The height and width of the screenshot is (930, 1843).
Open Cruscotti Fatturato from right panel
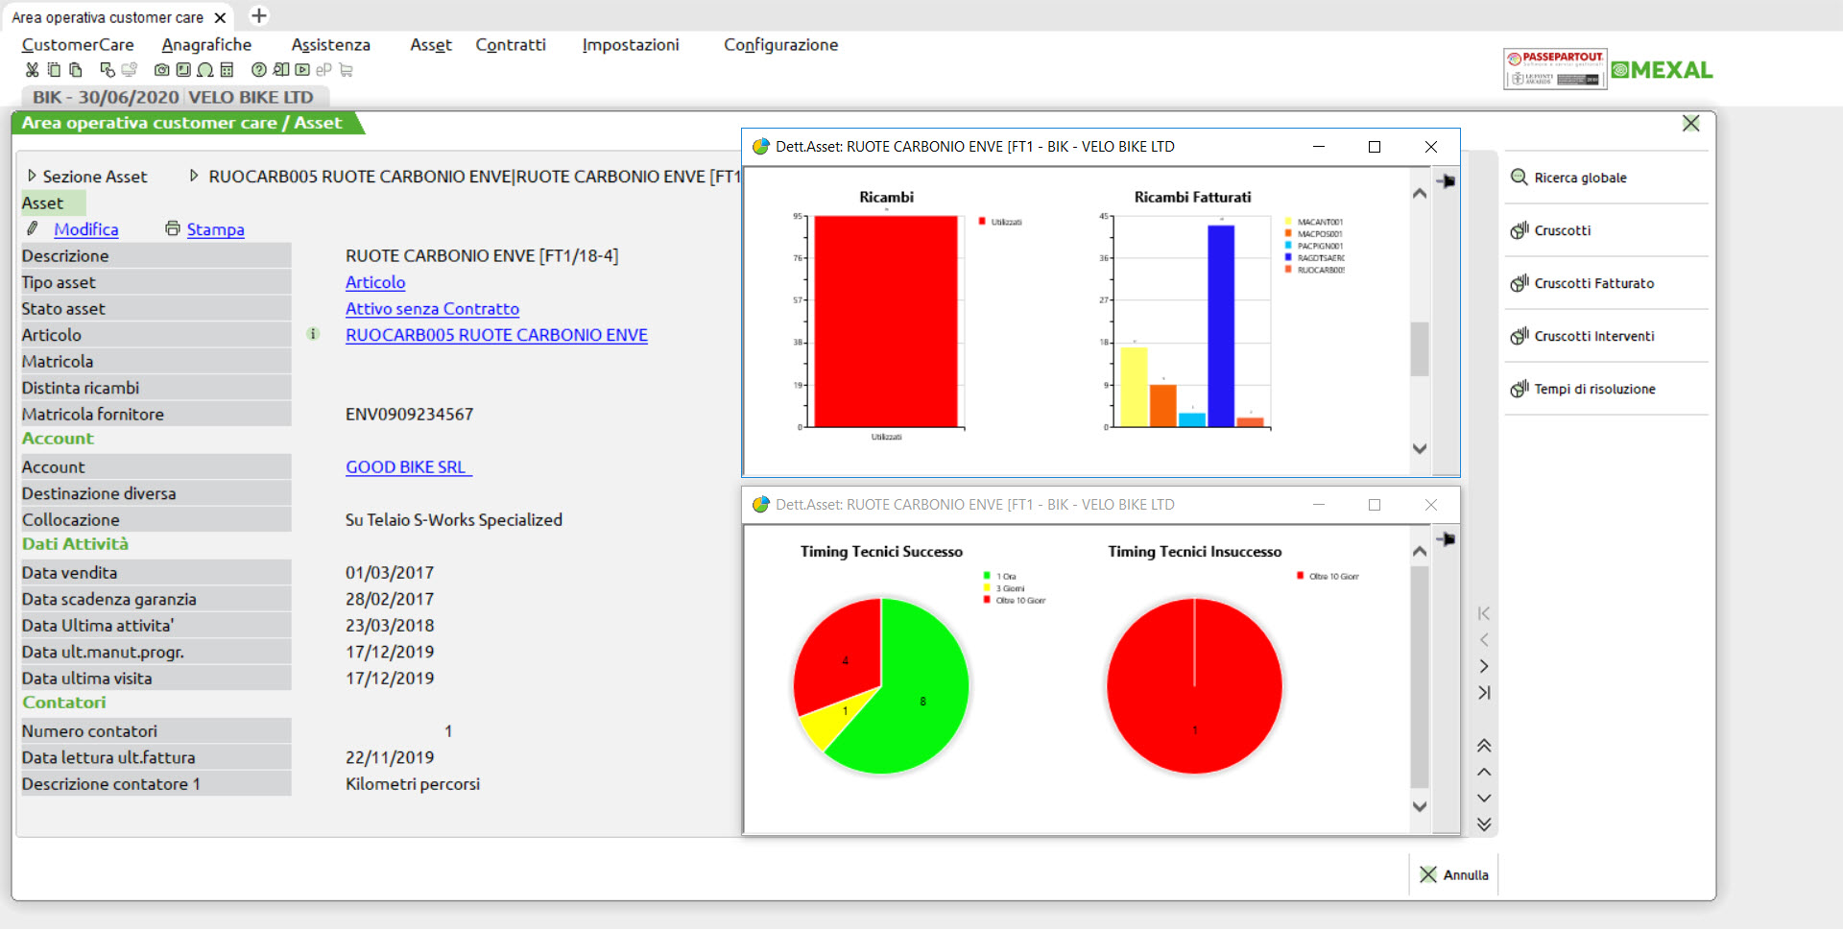pos(1593,283)
